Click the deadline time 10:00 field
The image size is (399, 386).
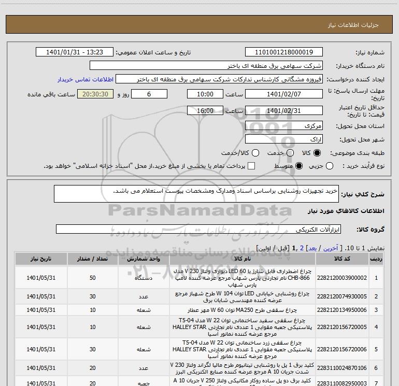(x=205, y=94)
